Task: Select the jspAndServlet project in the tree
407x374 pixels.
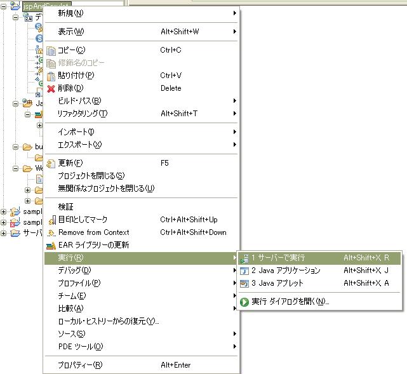Action: 32,6
